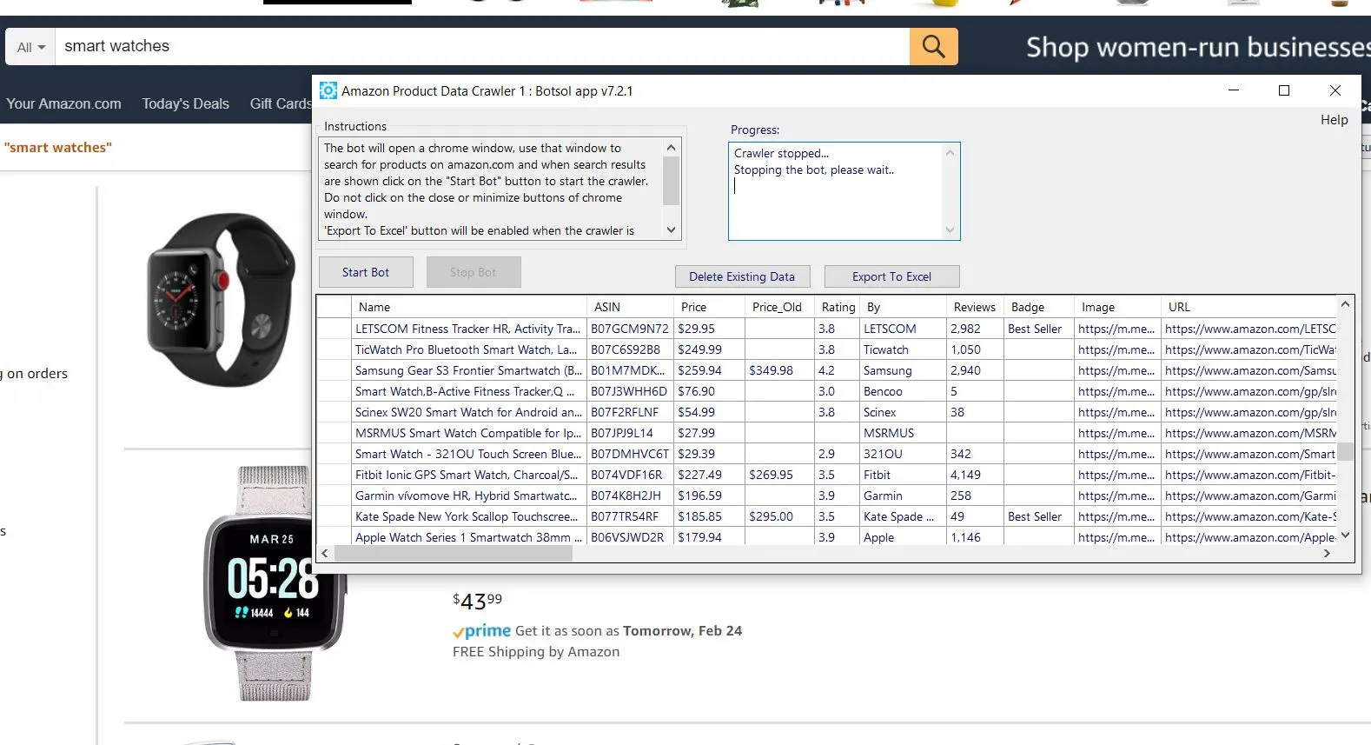Image resolution: width=1371 pixels, height=745 pixels.
Task: Click the Badge column header
Action: click(1039, 307)
